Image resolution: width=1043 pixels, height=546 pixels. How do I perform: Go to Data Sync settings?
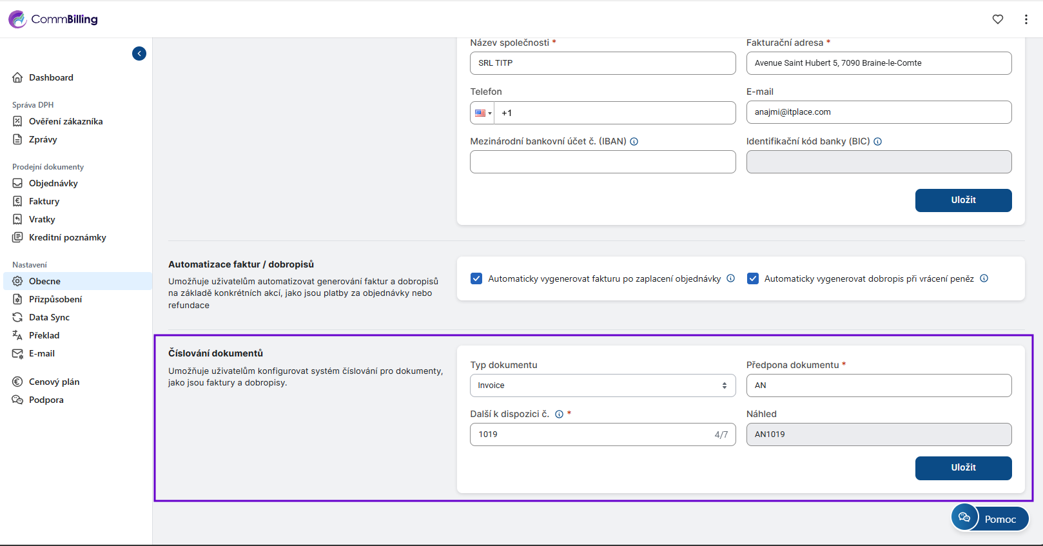click(49, 317)
